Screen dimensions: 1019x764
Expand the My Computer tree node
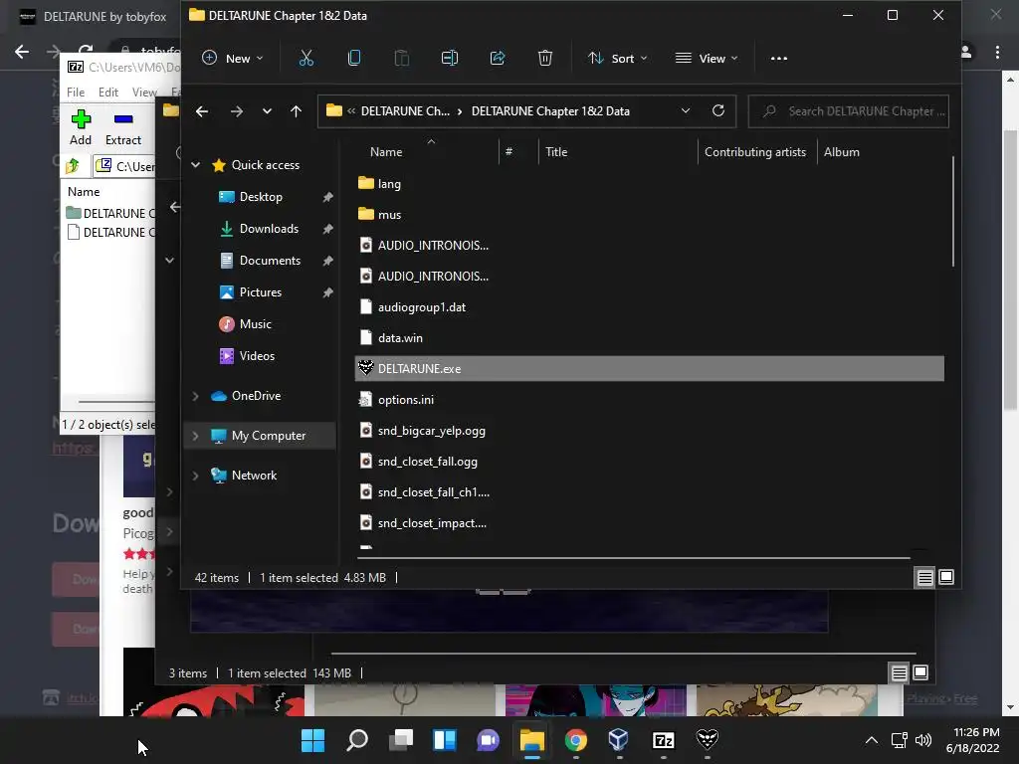195,436
